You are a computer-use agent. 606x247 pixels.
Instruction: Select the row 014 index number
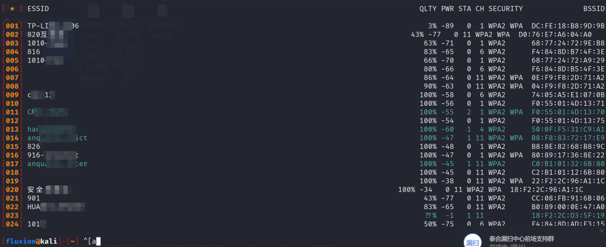click(x=12, y=138)
